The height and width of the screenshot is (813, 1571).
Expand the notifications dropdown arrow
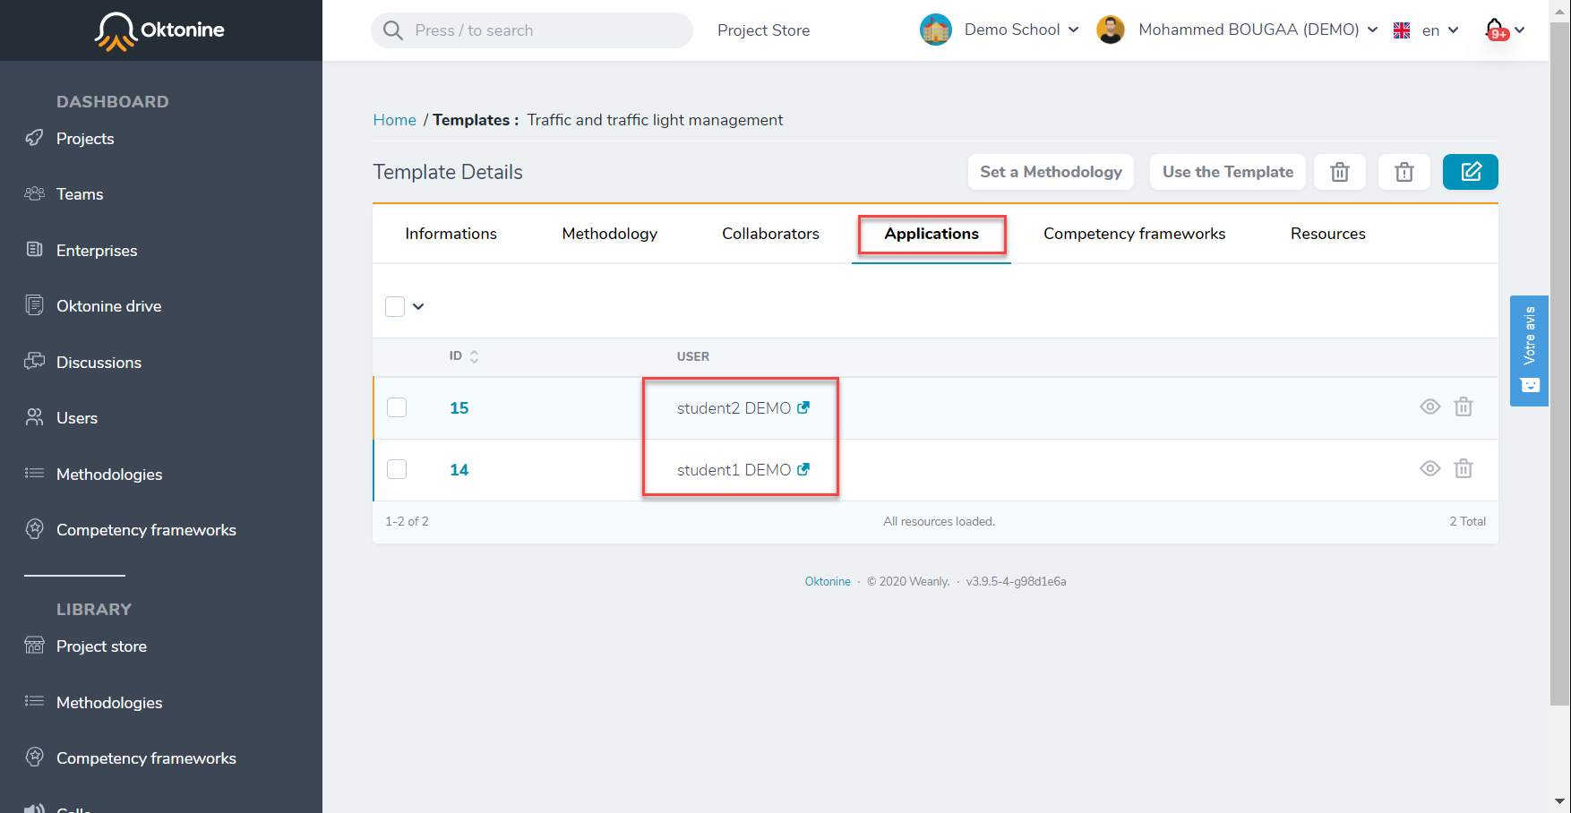coord(1519,30)
